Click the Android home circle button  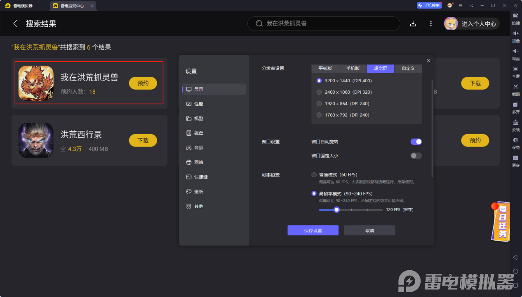(515, 271)
